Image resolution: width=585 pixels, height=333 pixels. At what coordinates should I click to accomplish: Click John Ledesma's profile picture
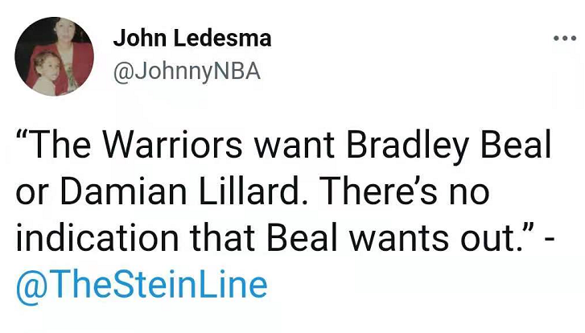(x=55, y=56)
